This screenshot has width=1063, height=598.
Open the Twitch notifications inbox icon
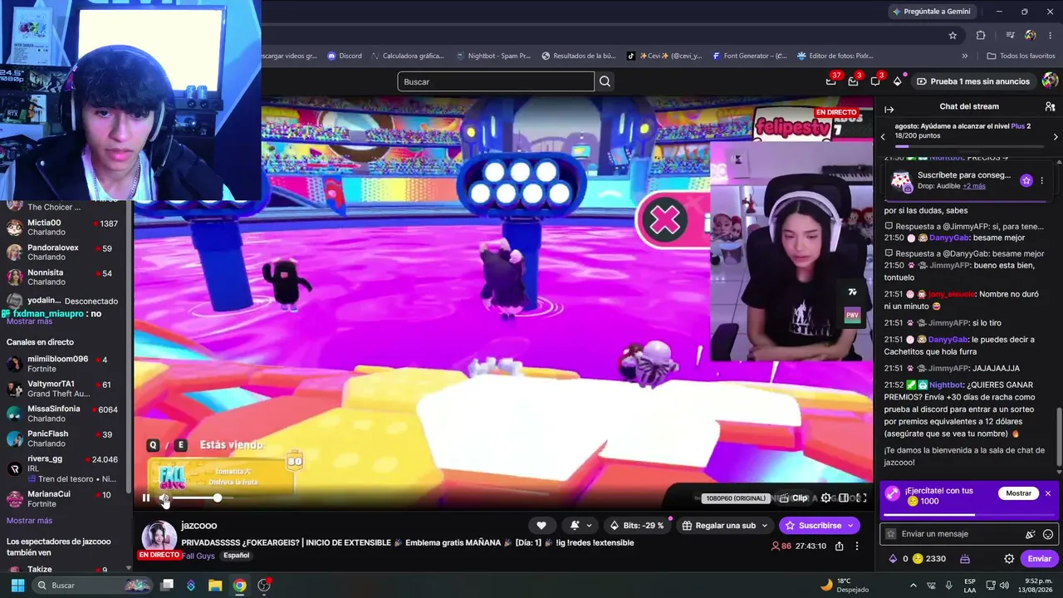click(853, 81)
